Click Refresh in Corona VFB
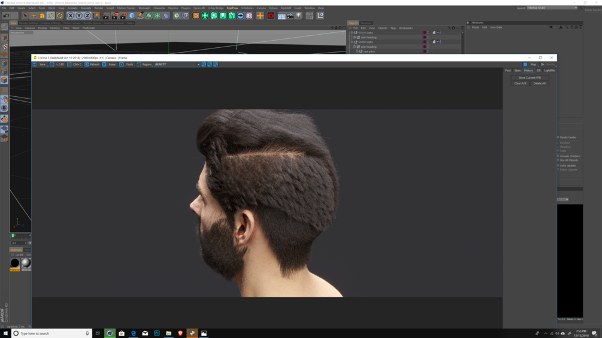This screenshot has width=602, height=338. pyautogui.click(x=92, y=65)
